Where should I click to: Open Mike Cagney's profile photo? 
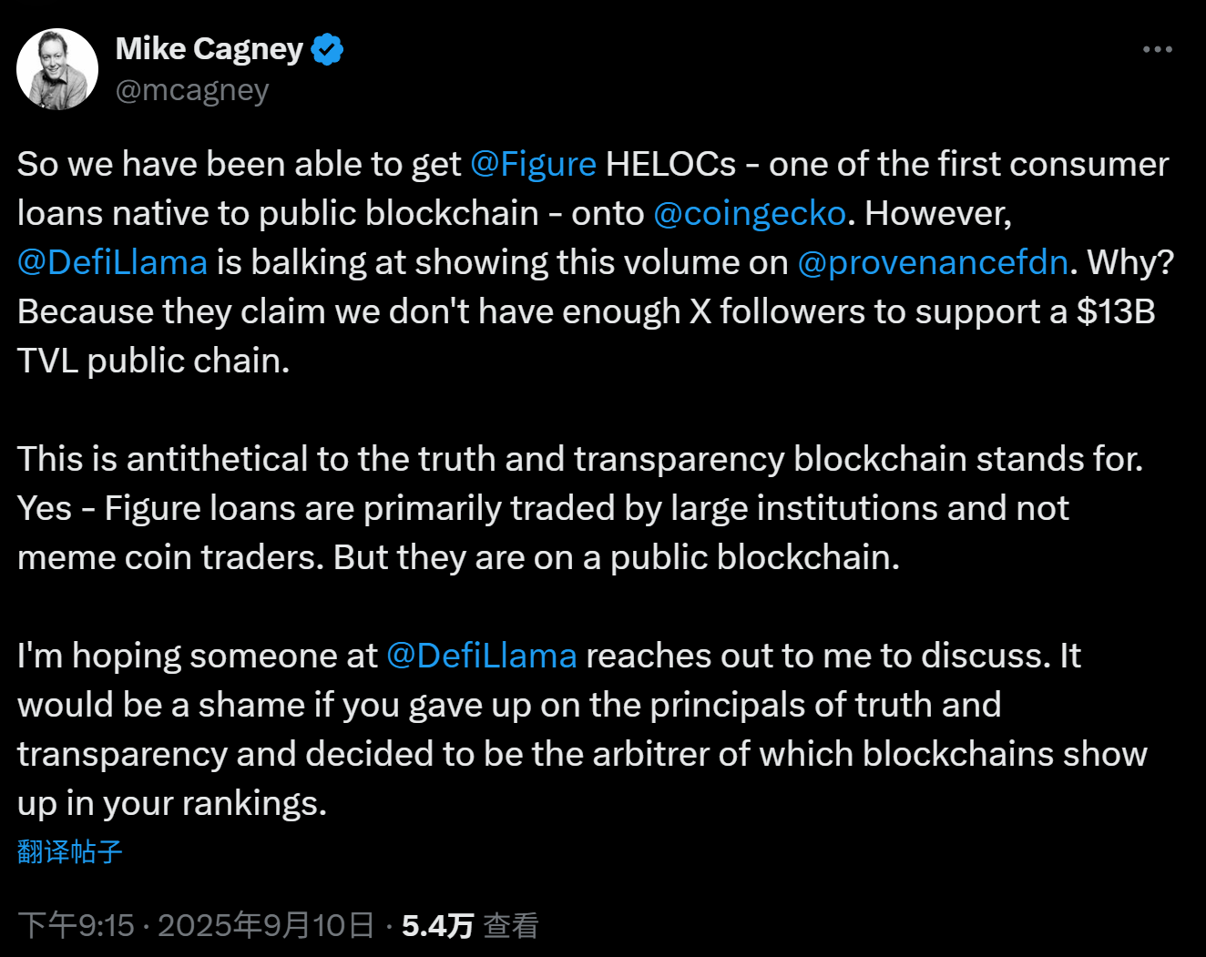(57, 69)
